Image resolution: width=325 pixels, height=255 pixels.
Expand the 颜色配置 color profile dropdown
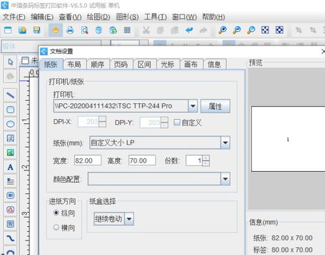click(x=225, y=179)
